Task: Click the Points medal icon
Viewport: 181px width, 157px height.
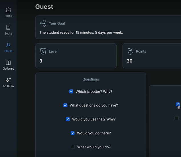Action: (x=130, y=51)
